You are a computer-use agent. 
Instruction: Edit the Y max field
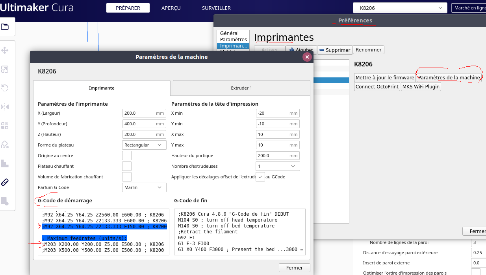click(x=278, y=145)
